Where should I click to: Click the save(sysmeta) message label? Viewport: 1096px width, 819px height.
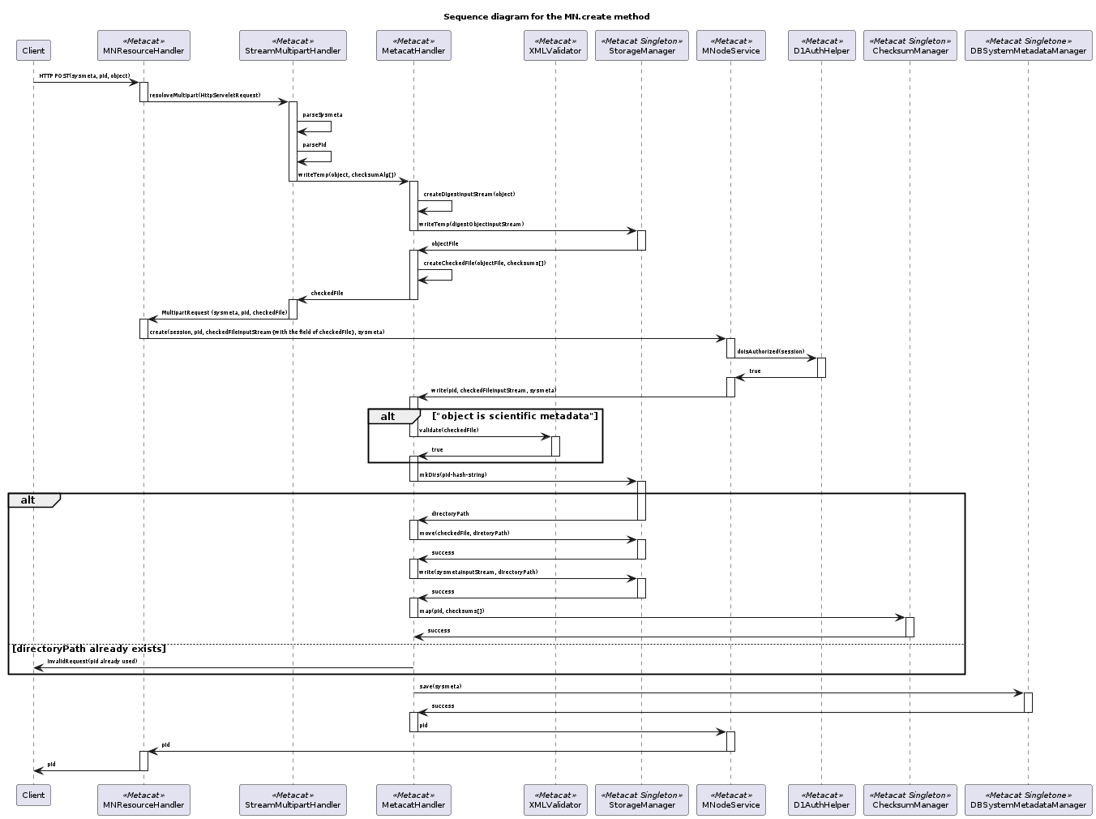click(440, 686)
